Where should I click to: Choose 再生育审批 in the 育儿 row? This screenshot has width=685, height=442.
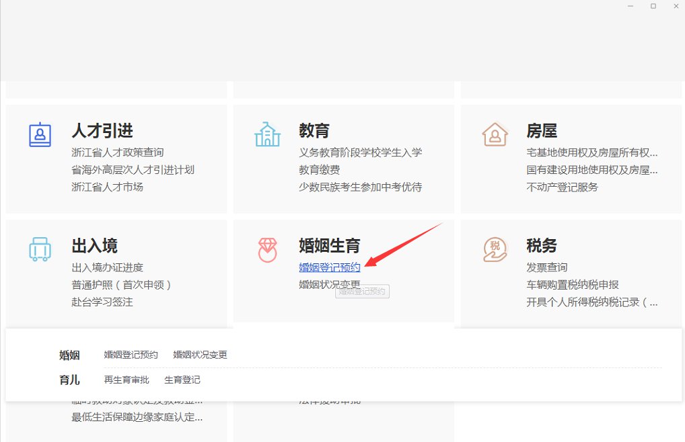[127, 380]
